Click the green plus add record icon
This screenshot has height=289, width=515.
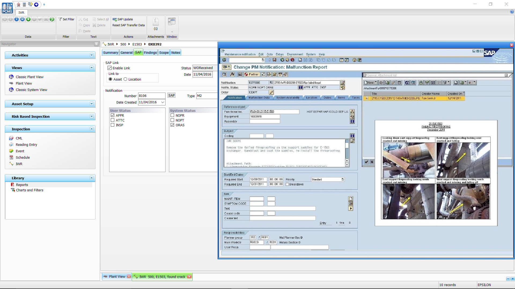28,19
